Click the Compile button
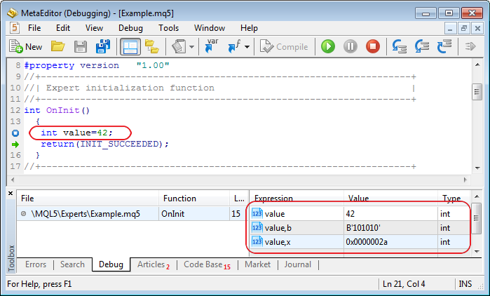This screenshot has width=490, height=296. (x=284, y=46)
